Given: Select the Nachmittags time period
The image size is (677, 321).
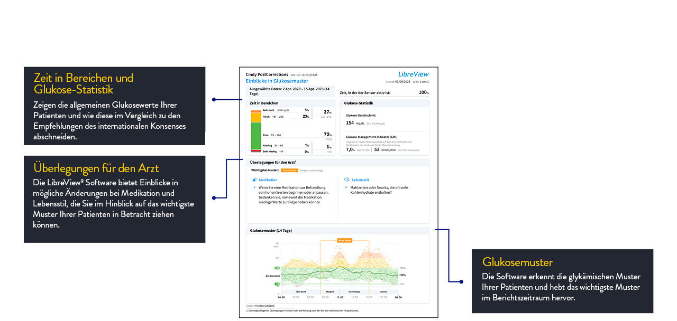Looking at the screenshot, I should pos(355,291).
